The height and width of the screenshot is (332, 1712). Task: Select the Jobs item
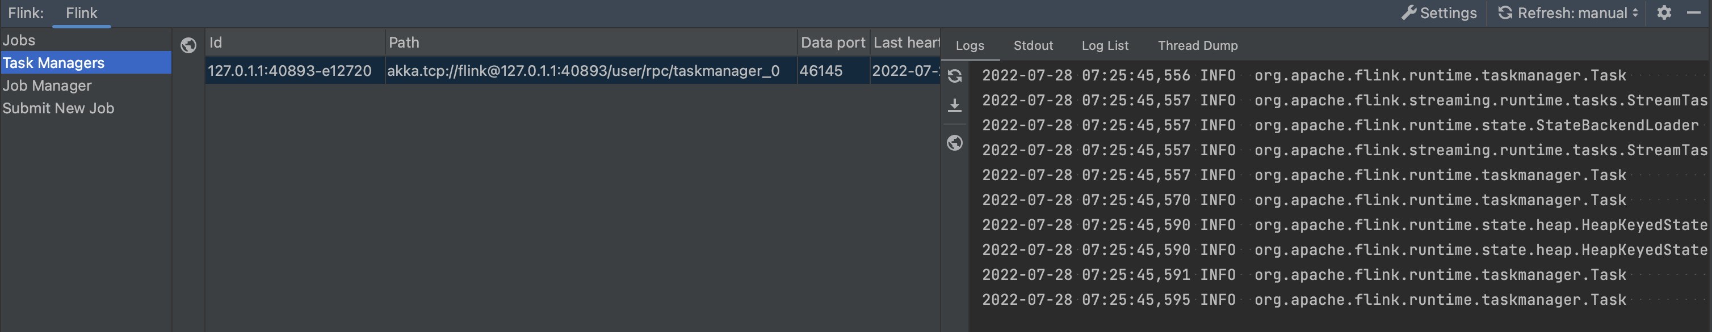click(x=19, y=40)
